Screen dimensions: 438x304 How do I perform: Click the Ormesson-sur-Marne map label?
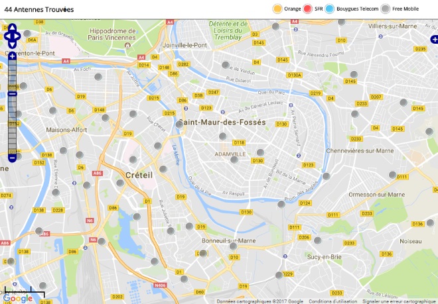coord(376,195)
